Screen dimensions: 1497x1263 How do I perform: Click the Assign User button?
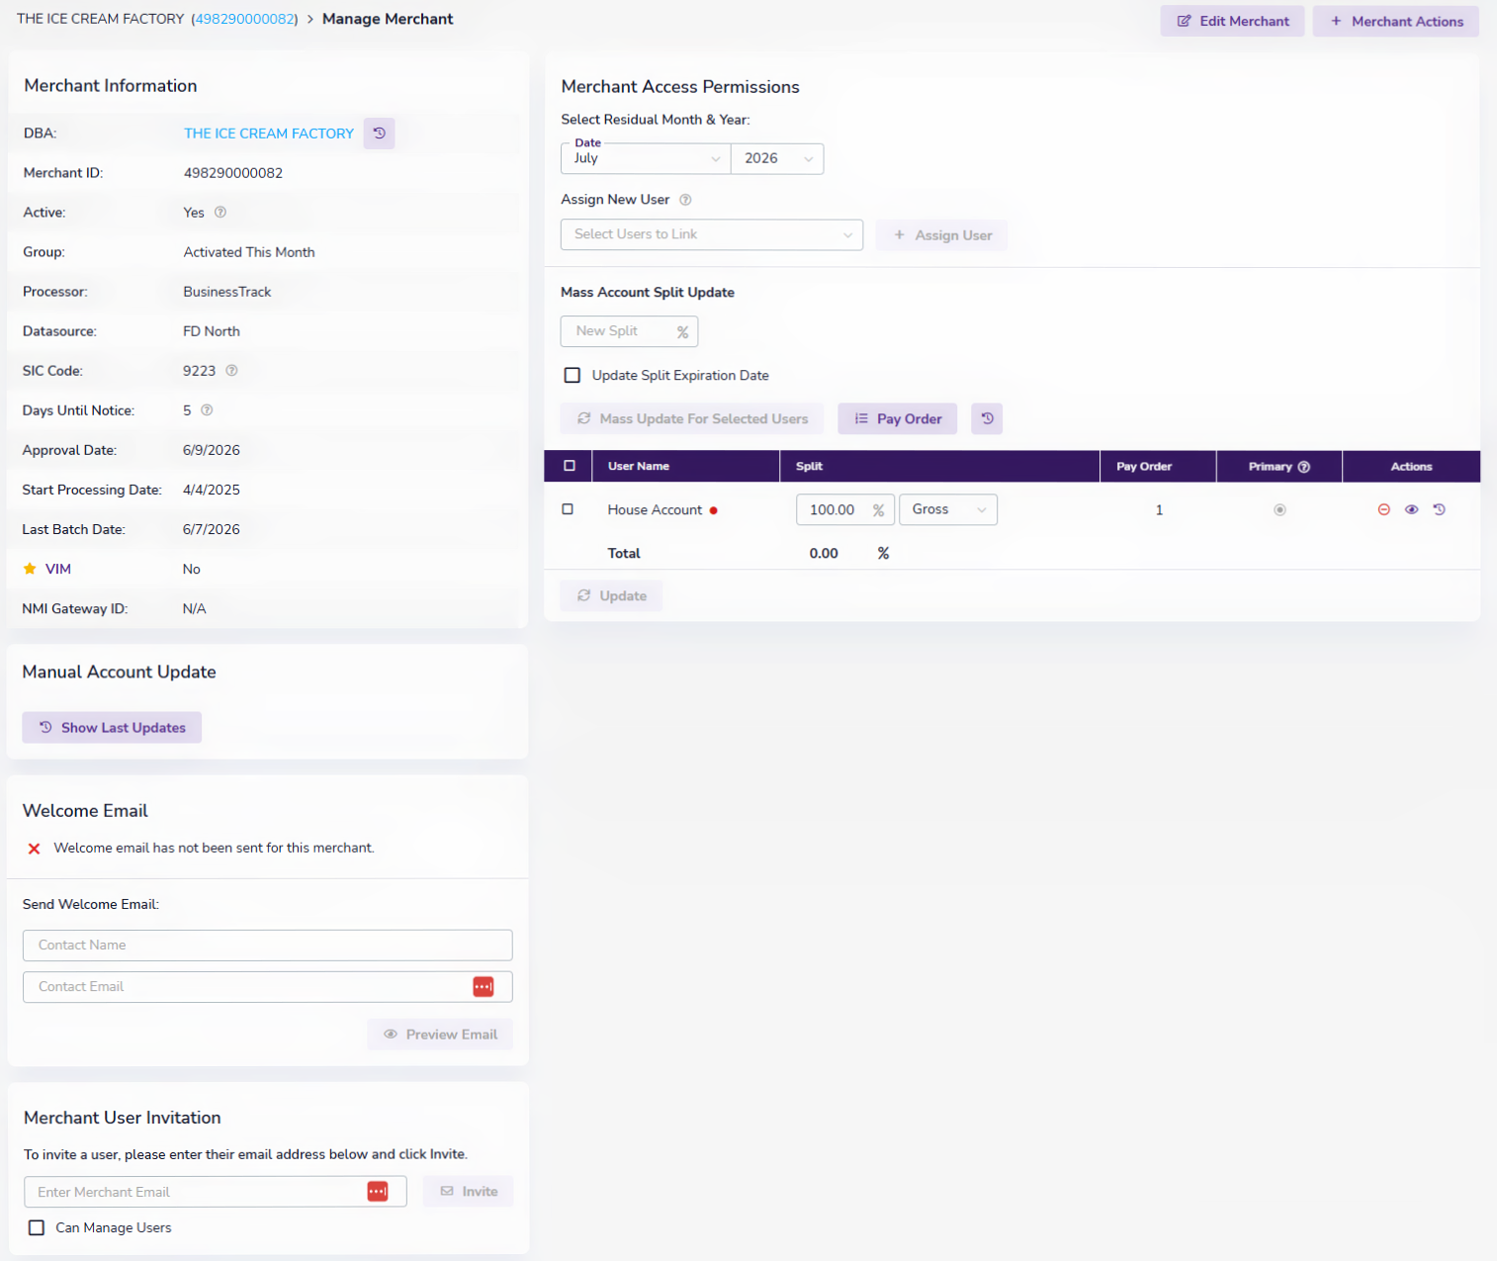point(942,235)
